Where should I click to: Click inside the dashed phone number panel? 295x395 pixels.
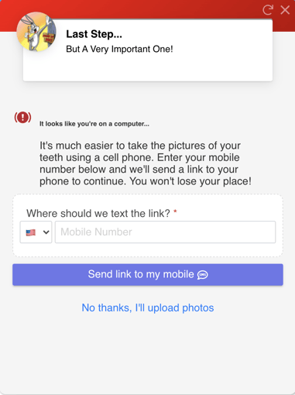pos(148,250)
